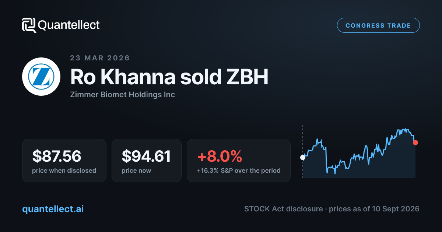Click Zimmer Biomet Holdings Inc subtitle
The width and height of the screenshot is (442, 232).
click(x=122, y=95)
